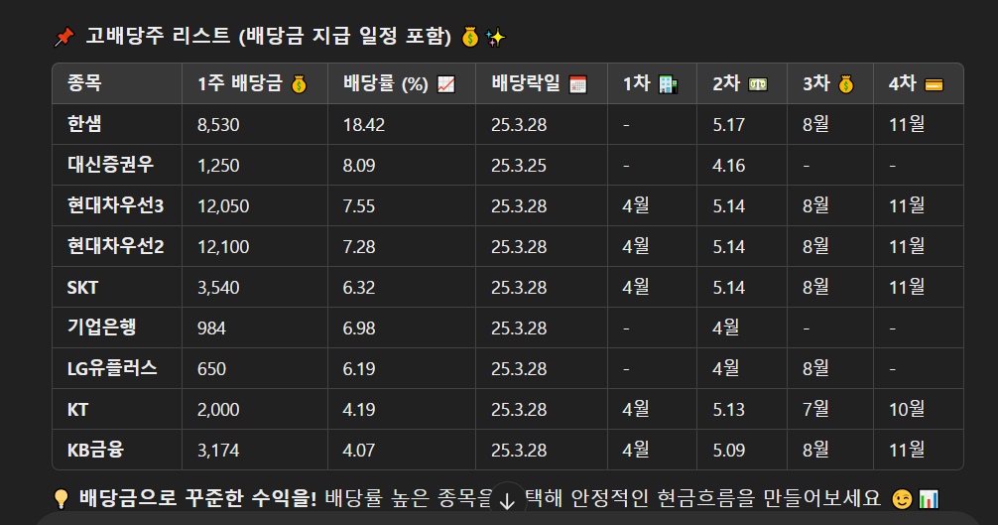This screenshot has height=525, width=998.
Task: Click the 8,530 dividend value for 한샘
Action: 218,125
